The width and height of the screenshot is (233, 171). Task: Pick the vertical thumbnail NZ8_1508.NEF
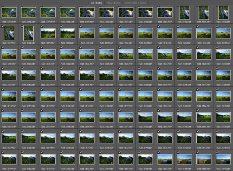pyautogui.click(x=28, y=33)
